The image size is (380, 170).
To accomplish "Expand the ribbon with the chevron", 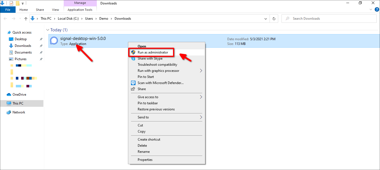I will (371, 9).
